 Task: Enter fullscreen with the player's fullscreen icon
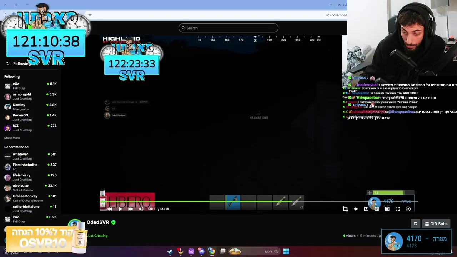click(x=398, y=209)
